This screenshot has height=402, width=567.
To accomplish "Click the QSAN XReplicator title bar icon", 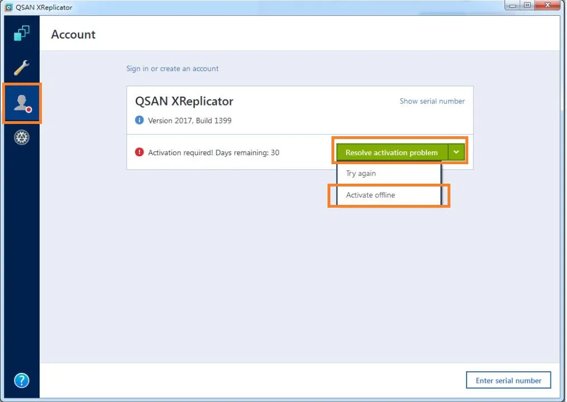I will coord(8,7).
